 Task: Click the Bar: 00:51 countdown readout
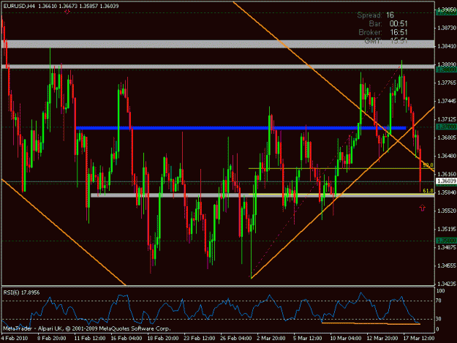tap(388, 23)
